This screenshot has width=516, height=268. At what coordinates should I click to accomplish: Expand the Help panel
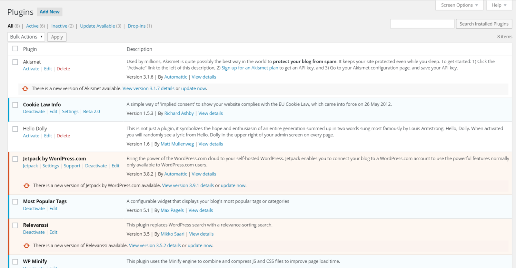[x=499, y=5]
